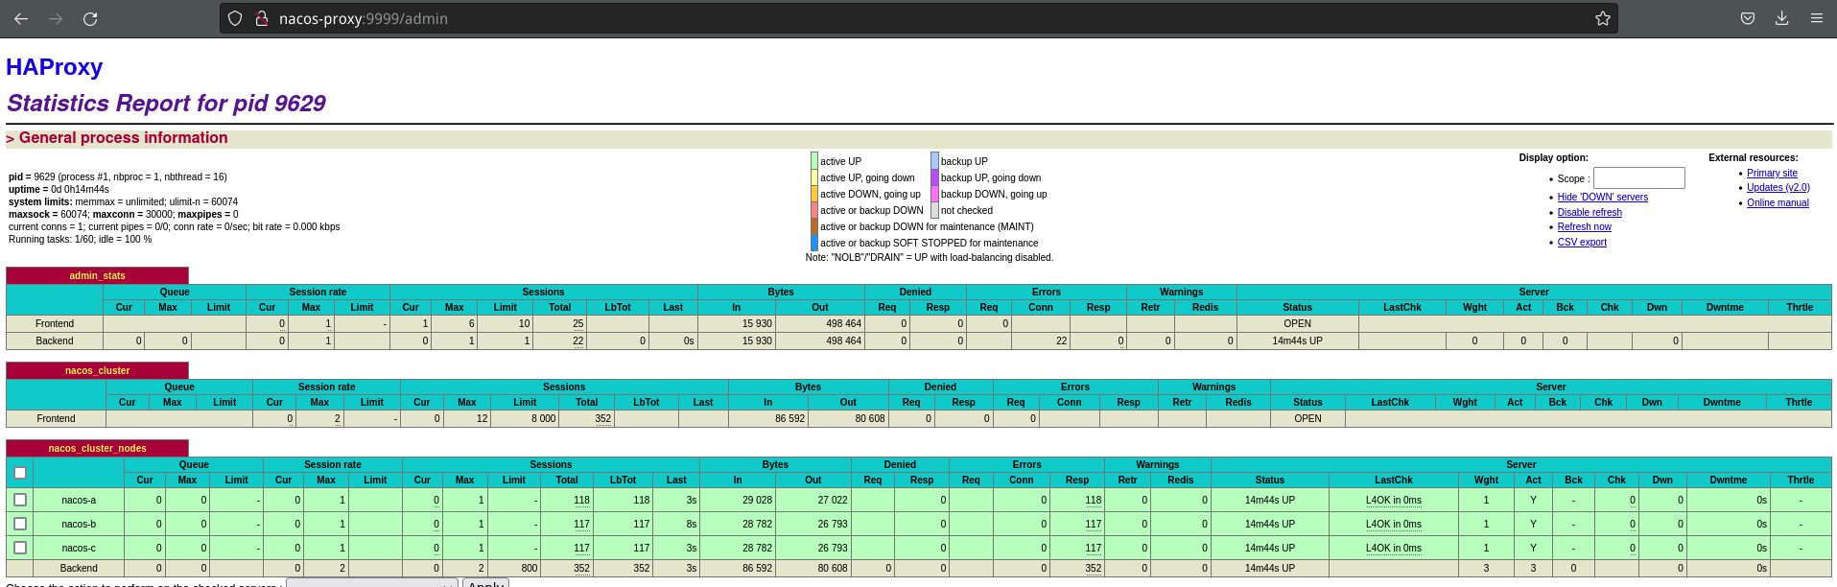
Task: Click the 'OPEN' status of nacos_cluster Frontend
Action: tap(1307, 419)
